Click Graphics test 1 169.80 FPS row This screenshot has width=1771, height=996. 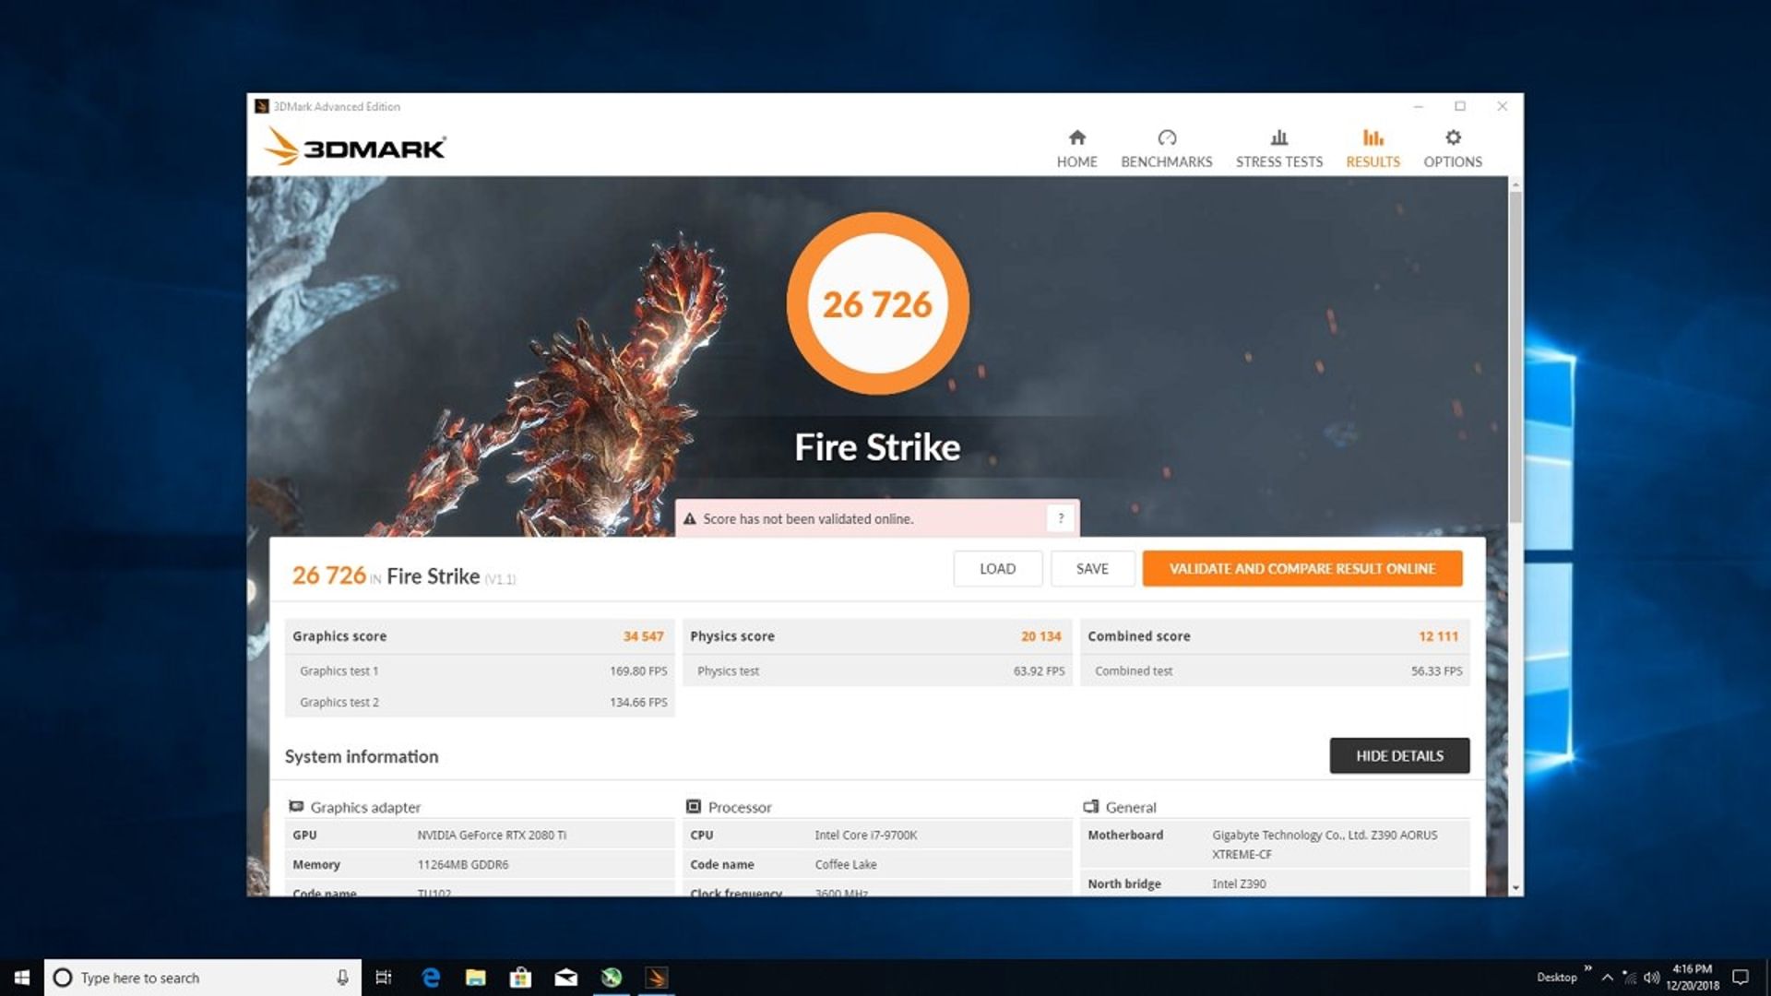(x=480, y=671)
